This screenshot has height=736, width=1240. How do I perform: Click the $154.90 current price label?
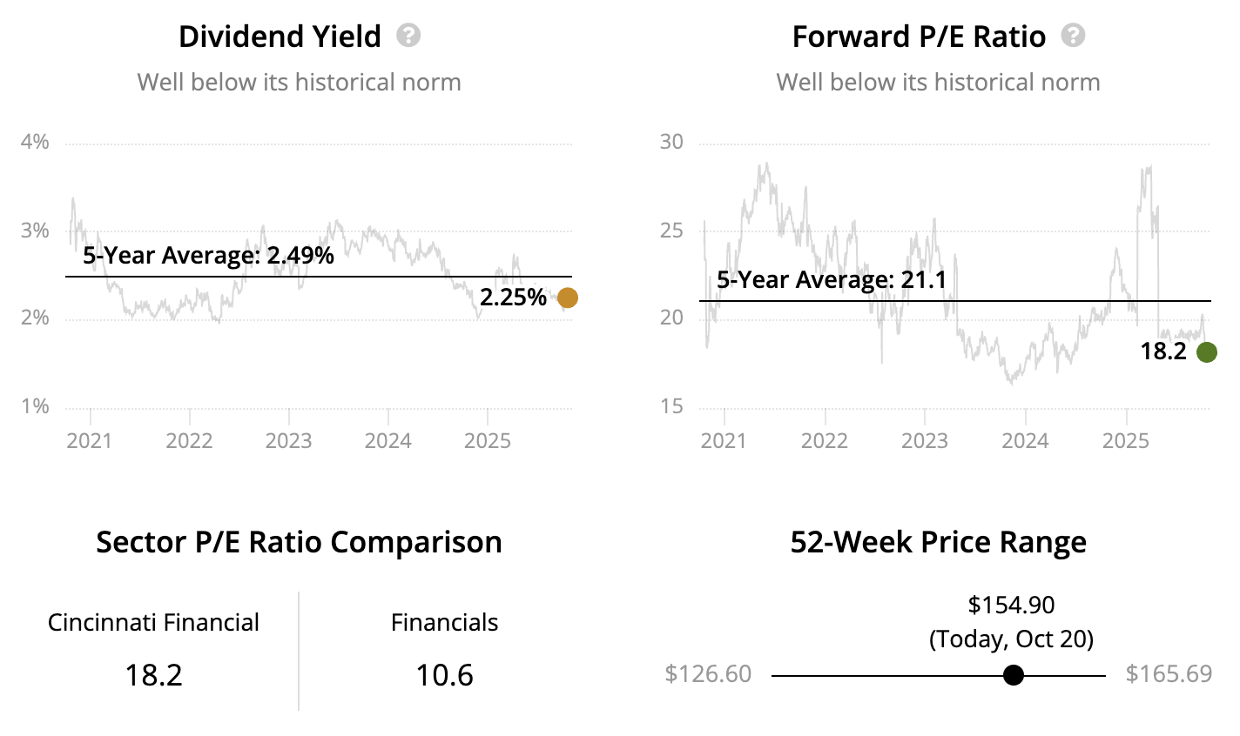coord(1011,605)
